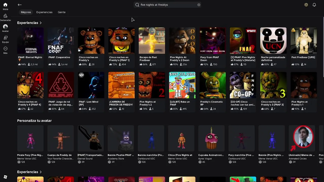Image resolution: width=324 pixels, height=182 pixels.
Task: Open Cinco noches en Freddy's 3 thumbnail
Action: [x=273, y=85]
